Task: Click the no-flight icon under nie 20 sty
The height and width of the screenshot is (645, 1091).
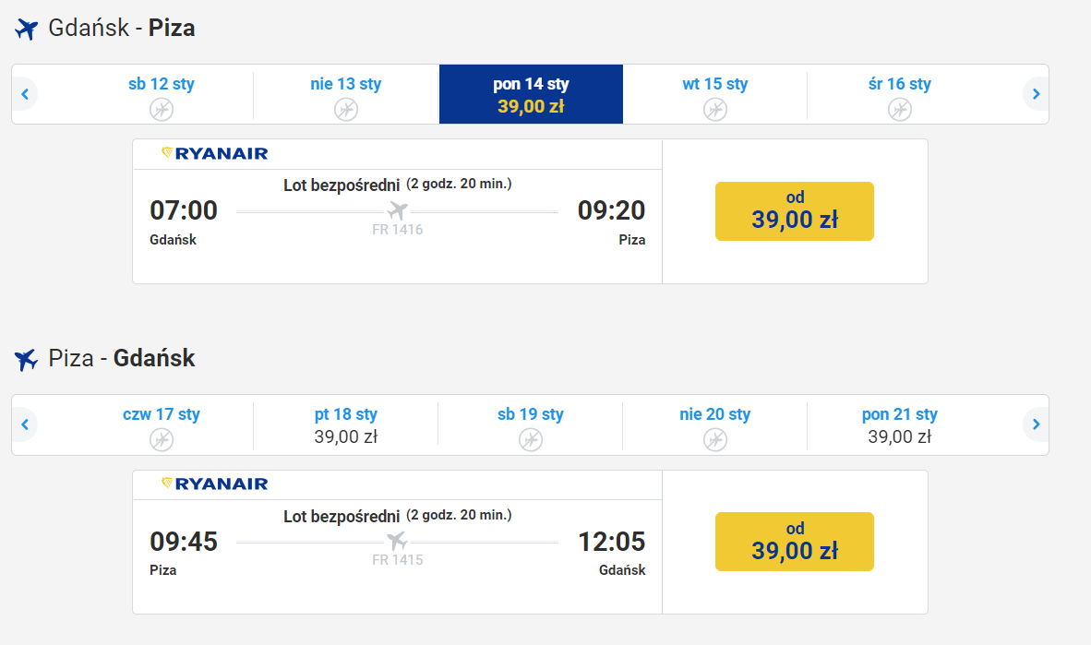Action: [x=715, y=440]
